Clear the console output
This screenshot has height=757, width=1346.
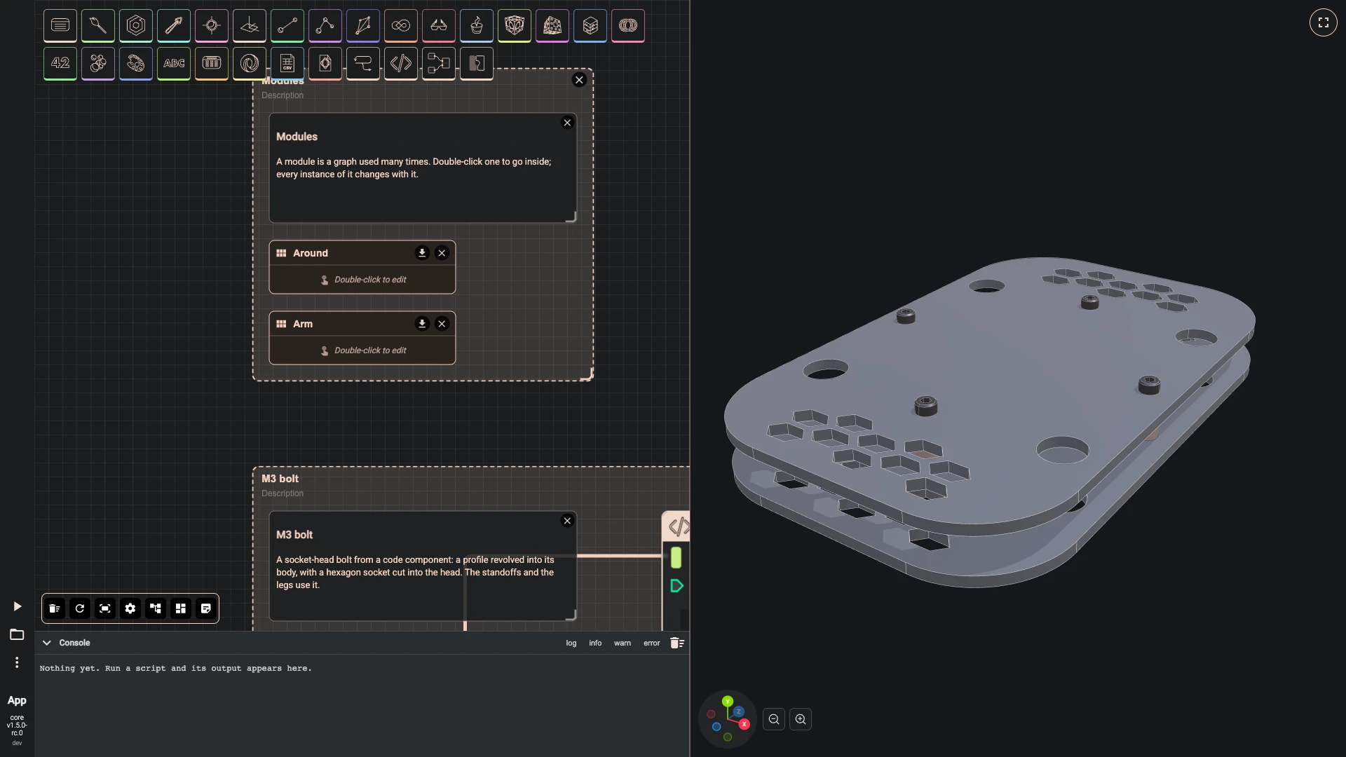click(677, 643)
